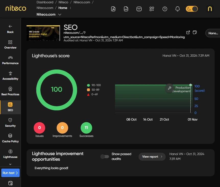Click the red 0-49 legend triangle

tap(88, 95)
